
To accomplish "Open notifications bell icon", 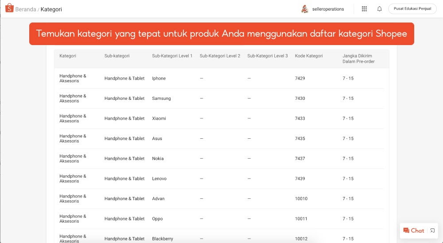I will (x=380, y=9).
